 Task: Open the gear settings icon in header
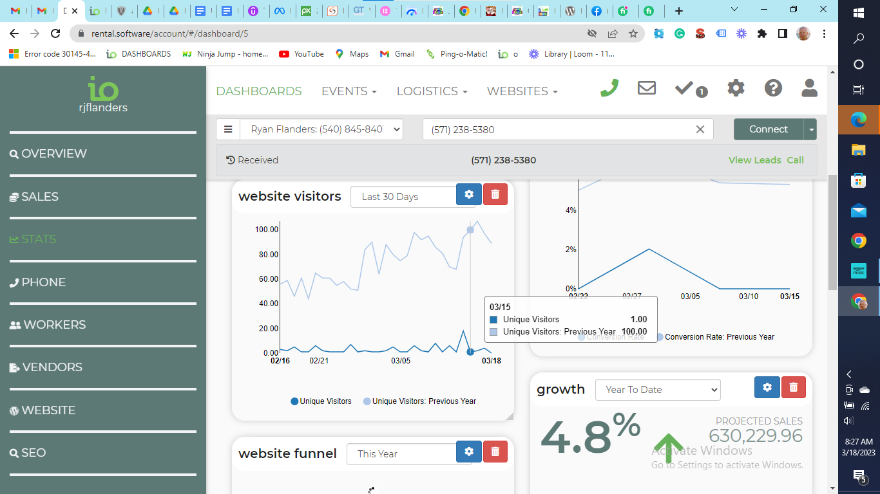(736, 88)
